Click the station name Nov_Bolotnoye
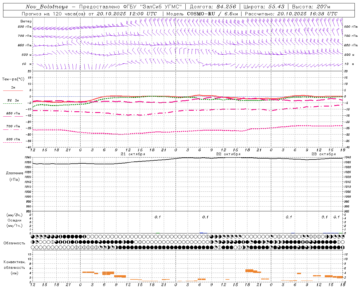 [47, 7]
